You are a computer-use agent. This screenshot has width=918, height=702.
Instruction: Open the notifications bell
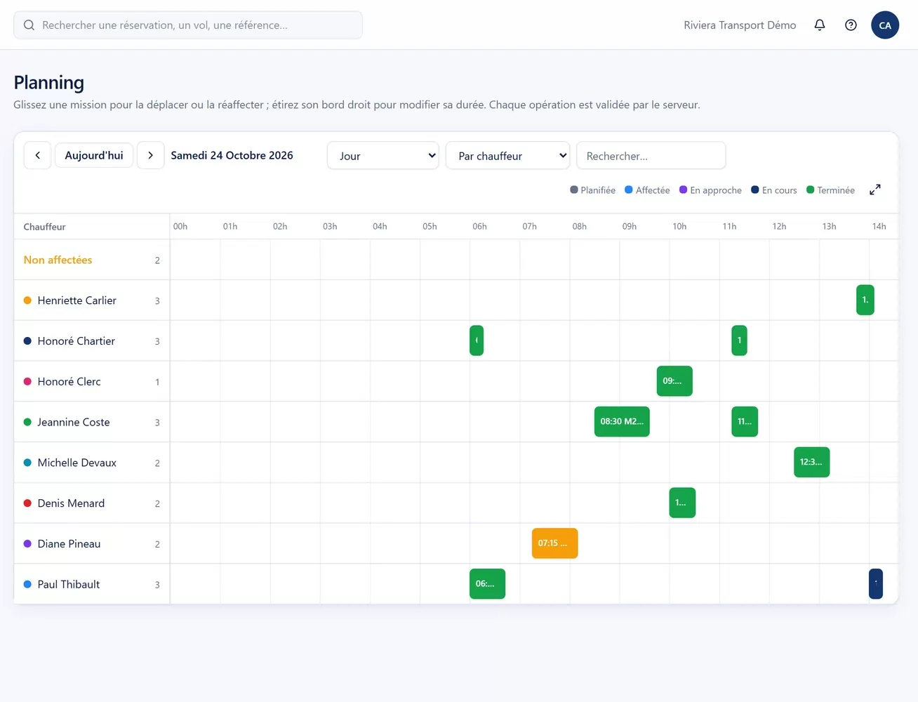(819, 25)
